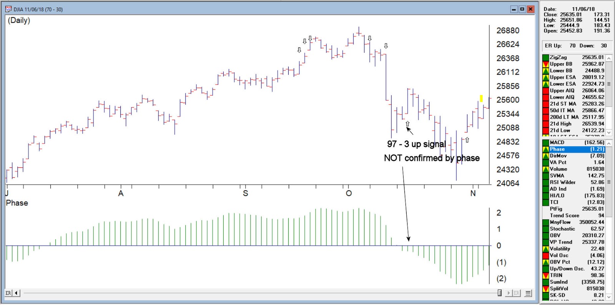Click the date slider track midpoint
The height and width of the screenshot is (305, 615).
click(262, 293)
